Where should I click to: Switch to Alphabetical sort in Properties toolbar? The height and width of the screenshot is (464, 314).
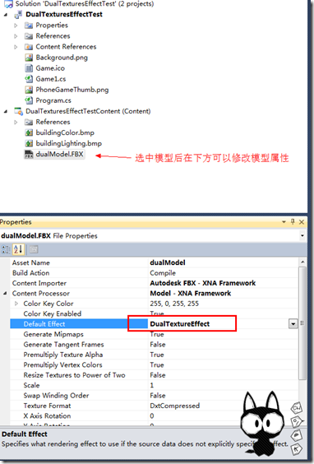click(18, 249)
